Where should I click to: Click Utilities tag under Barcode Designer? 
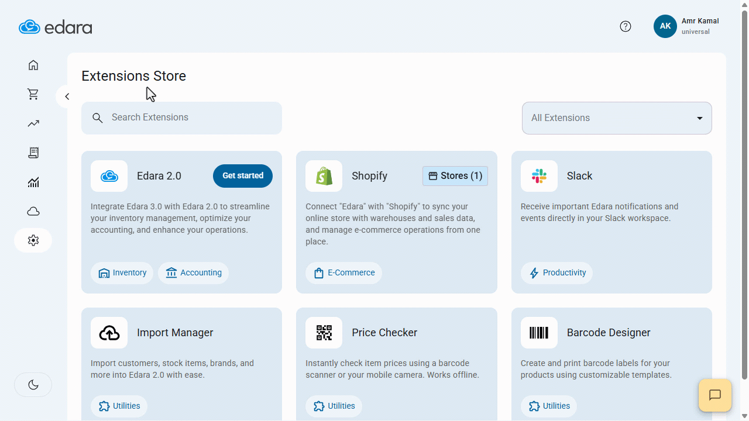[549, 406]
